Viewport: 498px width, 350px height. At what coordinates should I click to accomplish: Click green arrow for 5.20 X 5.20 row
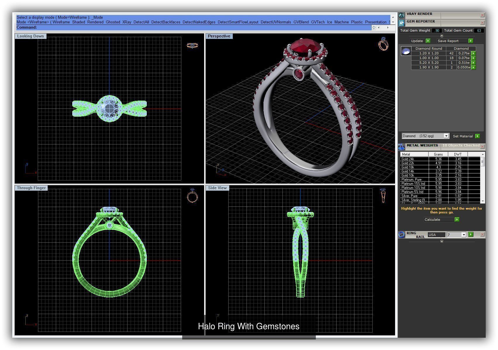coord(473,63)
